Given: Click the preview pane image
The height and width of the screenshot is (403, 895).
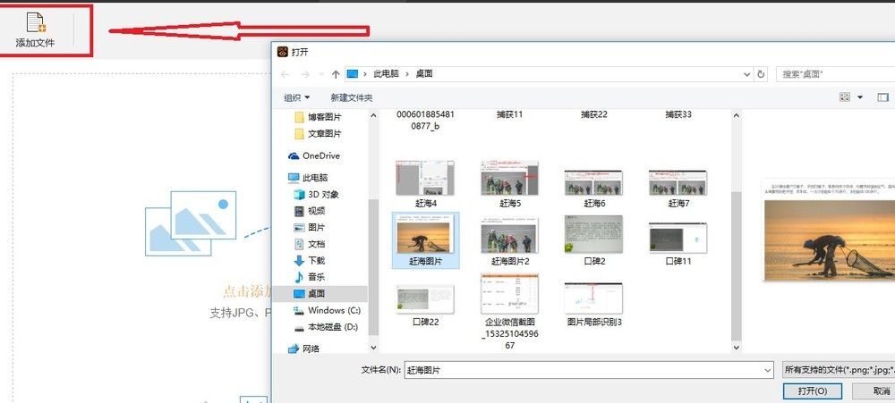Looking at the screenshot, I should 829,240.
